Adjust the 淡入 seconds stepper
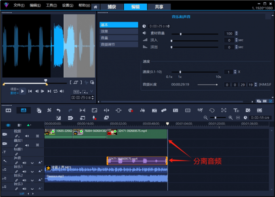 click(237, 40)
